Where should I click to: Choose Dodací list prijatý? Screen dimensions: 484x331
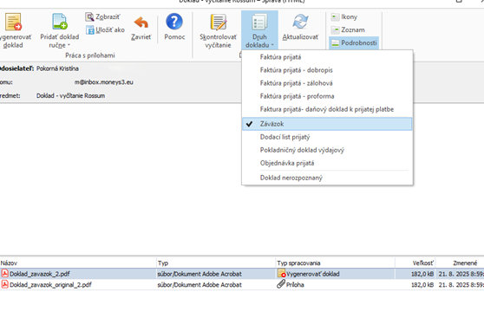pos(327,137)
